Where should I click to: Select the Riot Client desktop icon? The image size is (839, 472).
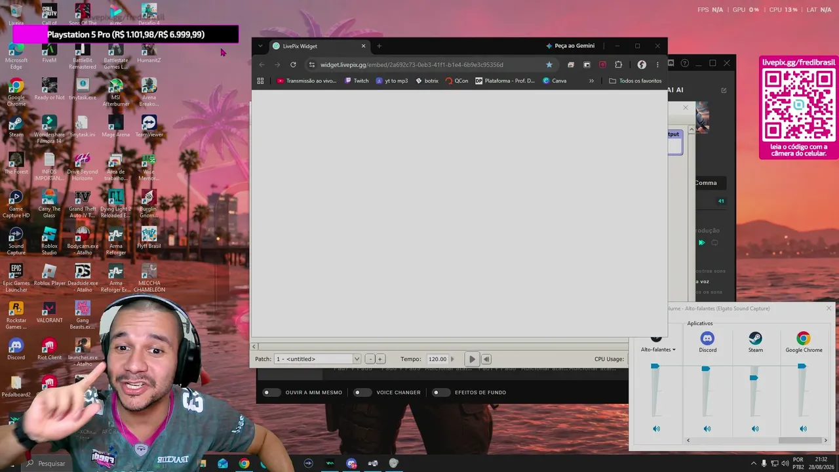(49, 349)
